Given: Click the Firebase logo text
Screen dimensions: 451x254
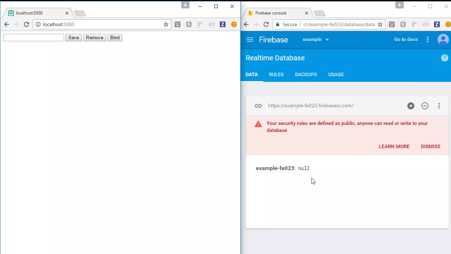Looking at the screenshot, I should 273,40.
